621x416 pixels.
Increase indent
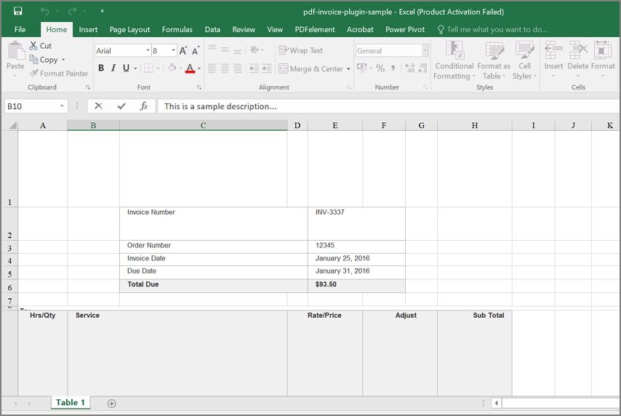coord(267,68)
